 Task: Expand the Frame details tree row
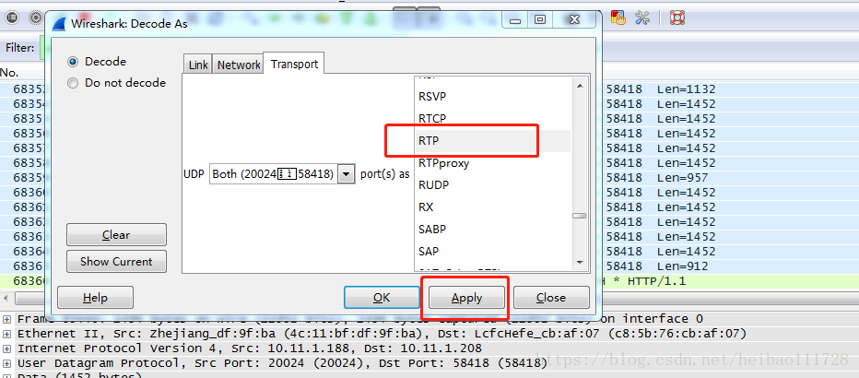[7, 319]
